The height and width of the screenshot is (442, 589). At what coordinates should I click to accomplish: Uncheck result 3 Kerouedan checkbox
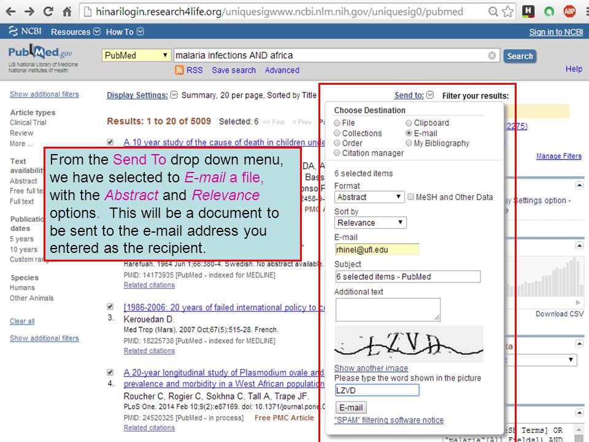point(110,307)
